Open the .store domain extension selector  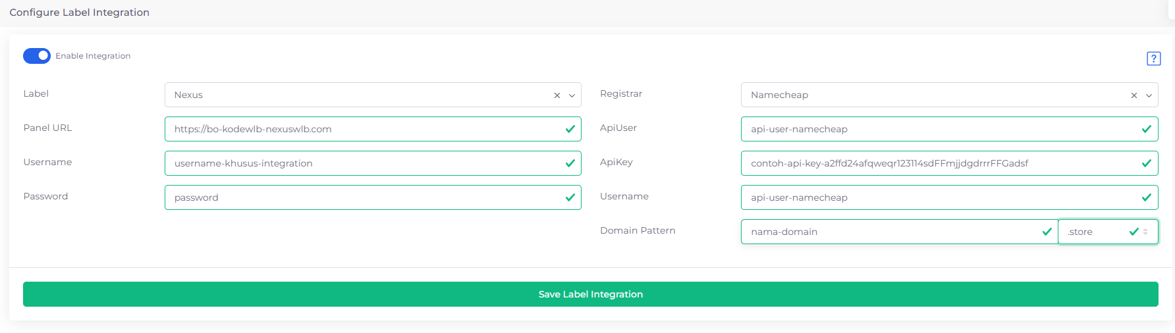point(1107,232)
